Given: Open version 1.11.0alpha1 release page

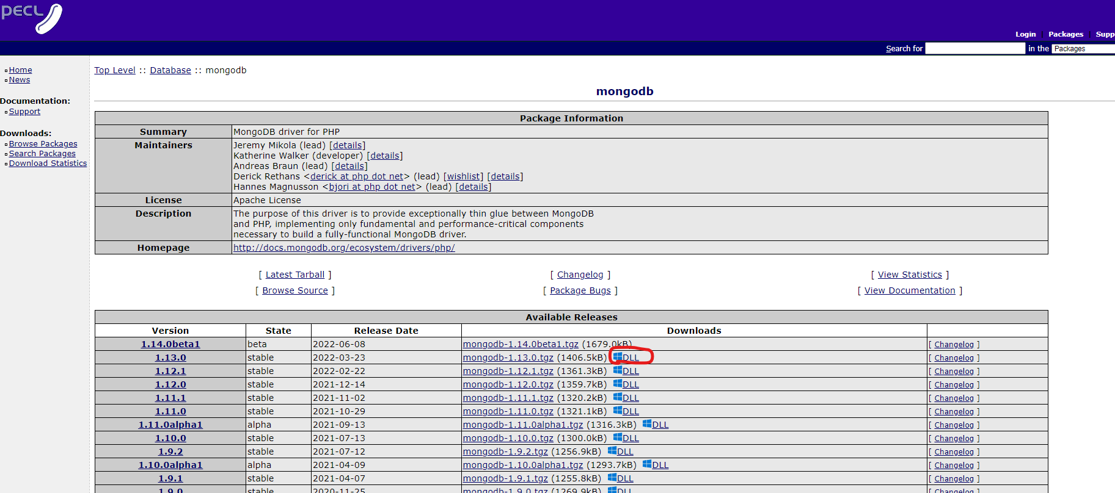Looking at the screenshot, I should (170, 425).
